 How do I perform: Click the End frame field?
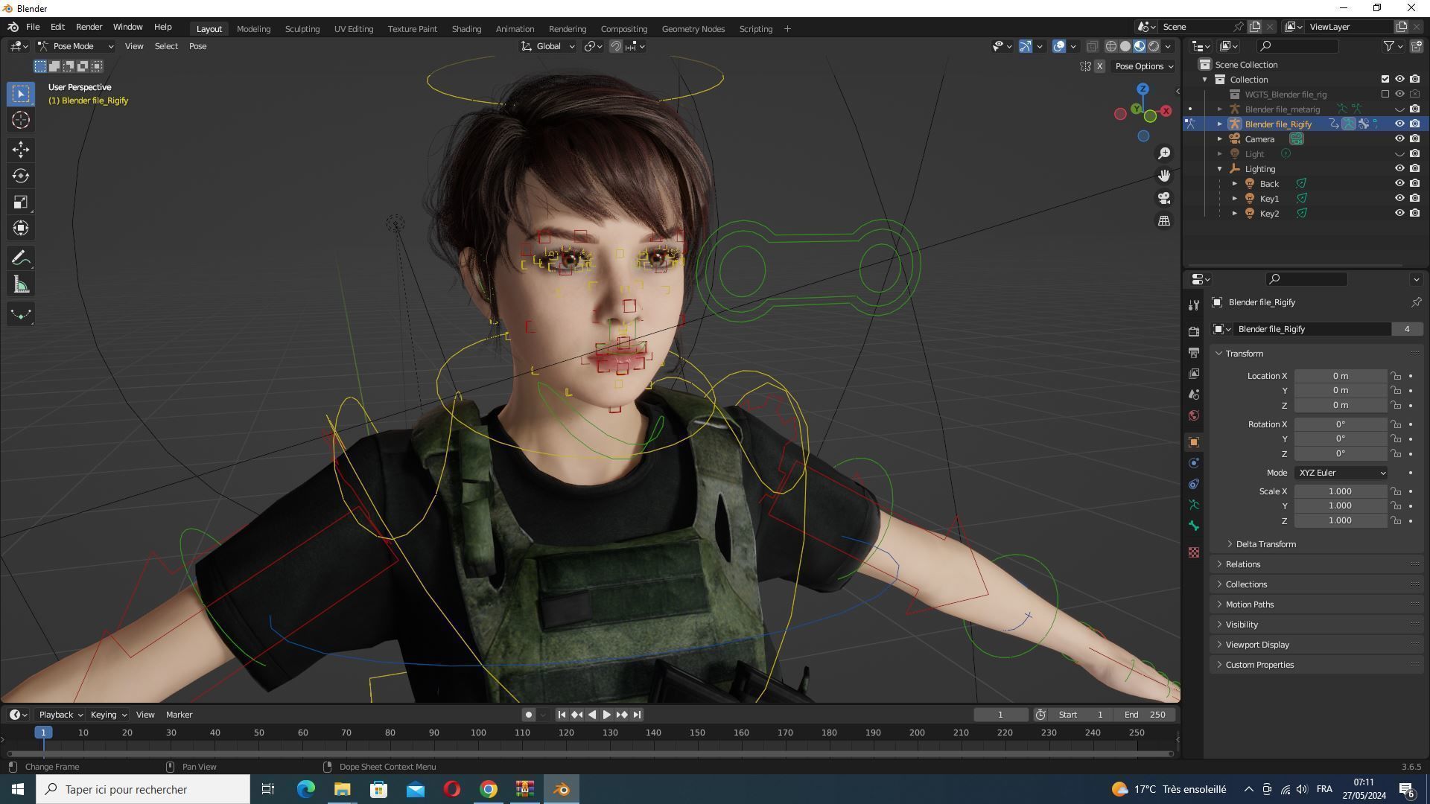pyautogui.click(x=1145, y=715)
